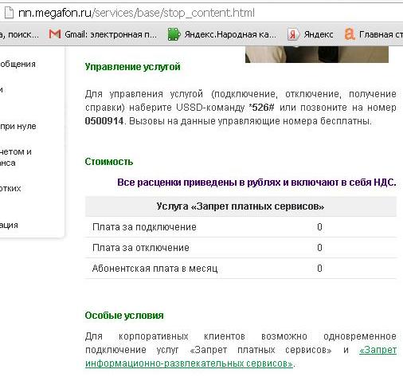Select the Главная ст bookmark label
The image size is (403, 377).
(x=381, y=34)
